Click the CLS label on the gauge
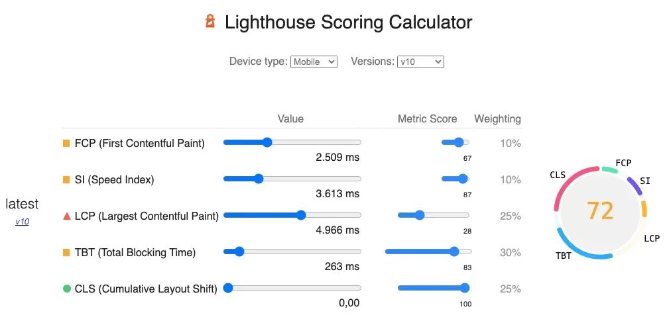Image resolution: width=667 pixels, height=323 pixels. click(558, 175)
